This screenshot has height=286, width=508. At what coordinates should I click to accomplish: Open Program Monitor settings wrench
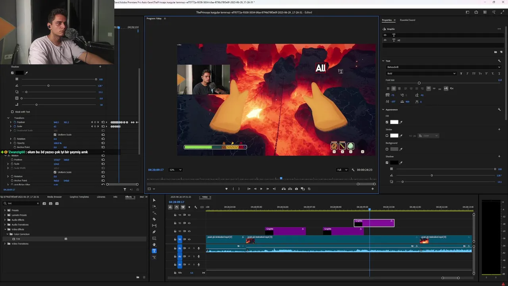[x=353, y=170]
